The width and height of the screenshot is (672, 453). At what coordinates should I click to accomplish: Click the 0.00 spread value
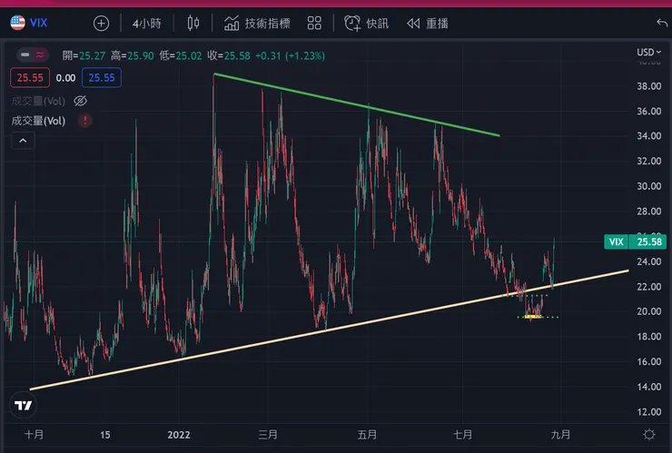65,78
